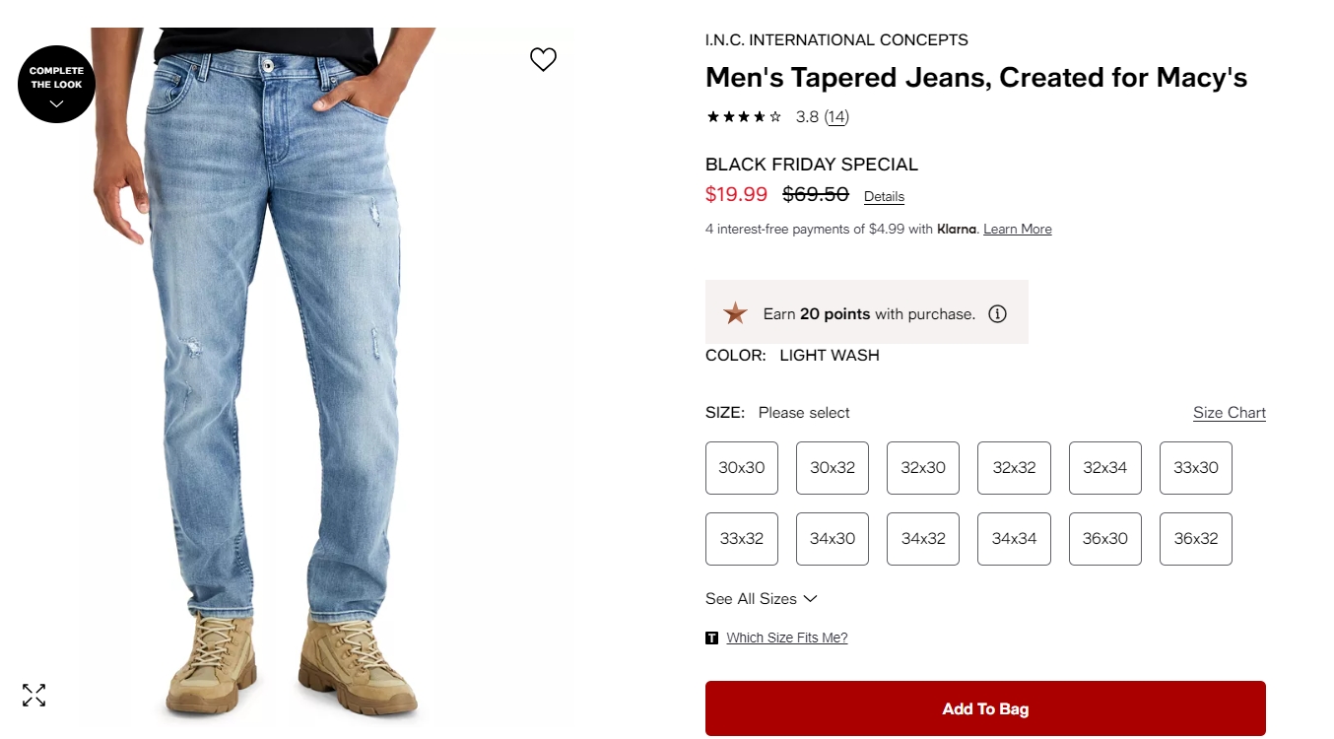Click the points info circle icon

point(997,314)
